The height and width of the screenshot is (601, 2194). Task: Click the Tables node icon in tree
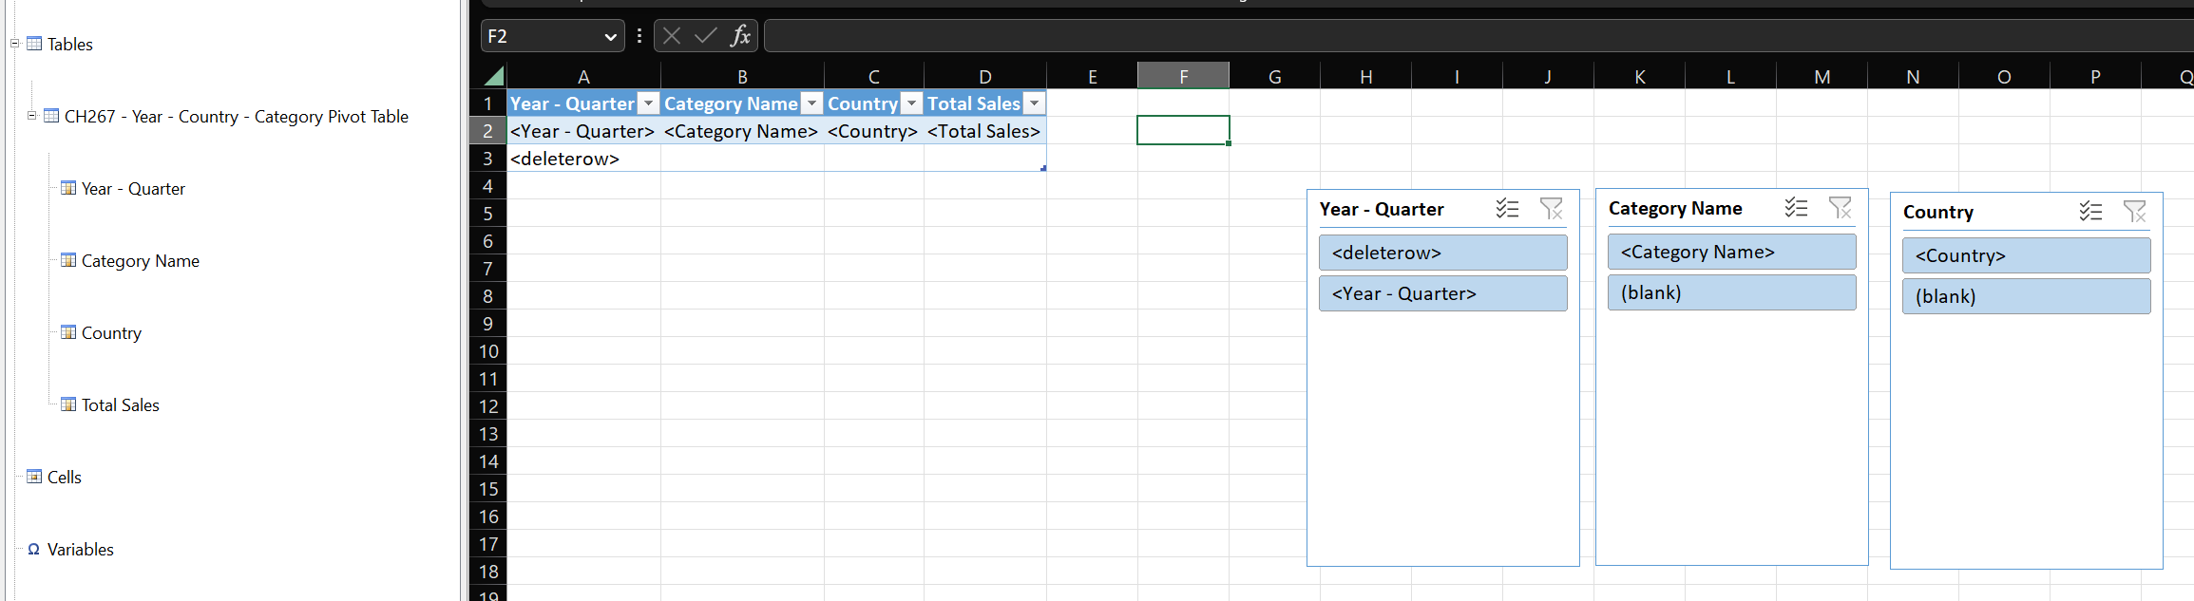point(34,44)
